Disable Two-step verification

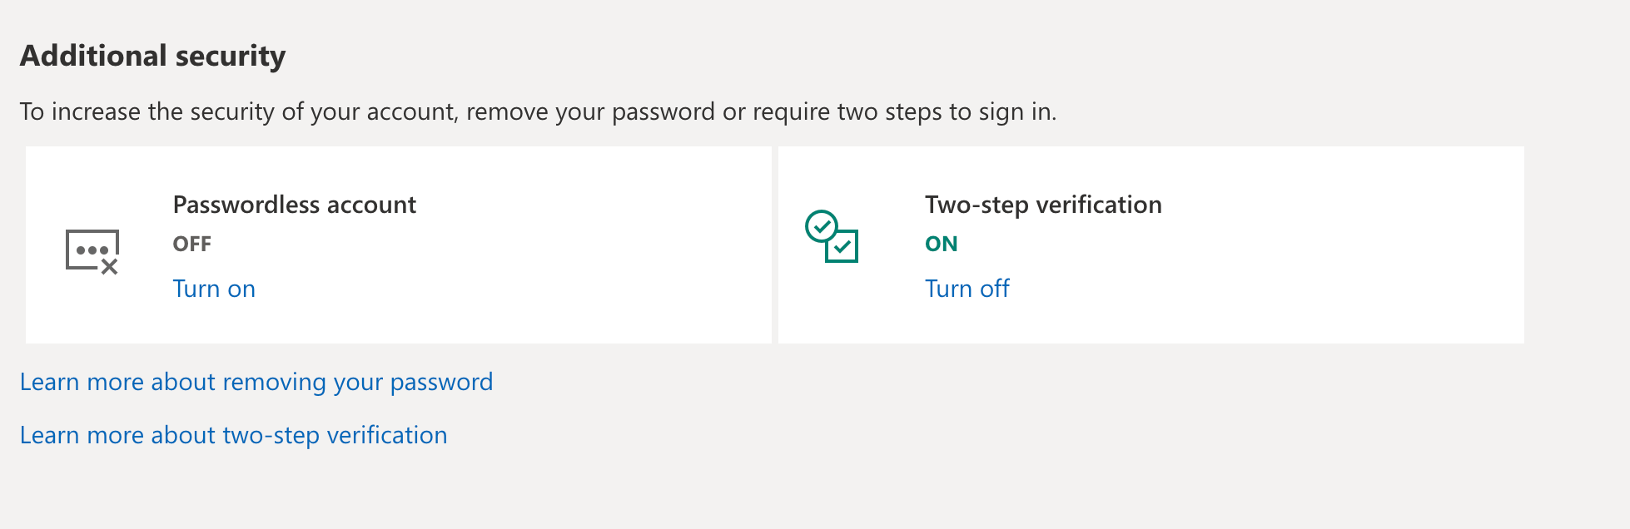pos(966,289)
